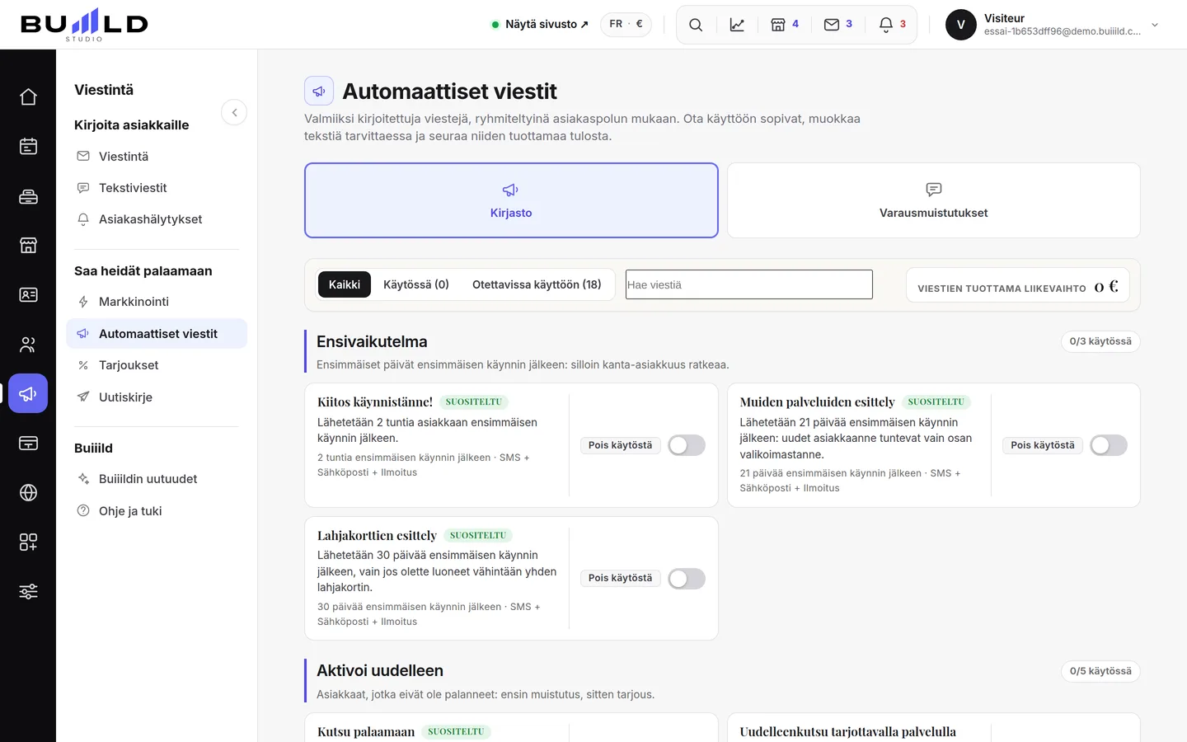The width and height of the screenshot is (1187, 742).
Task: Click the Buiild Studio logo
Action: coord(84,25)
